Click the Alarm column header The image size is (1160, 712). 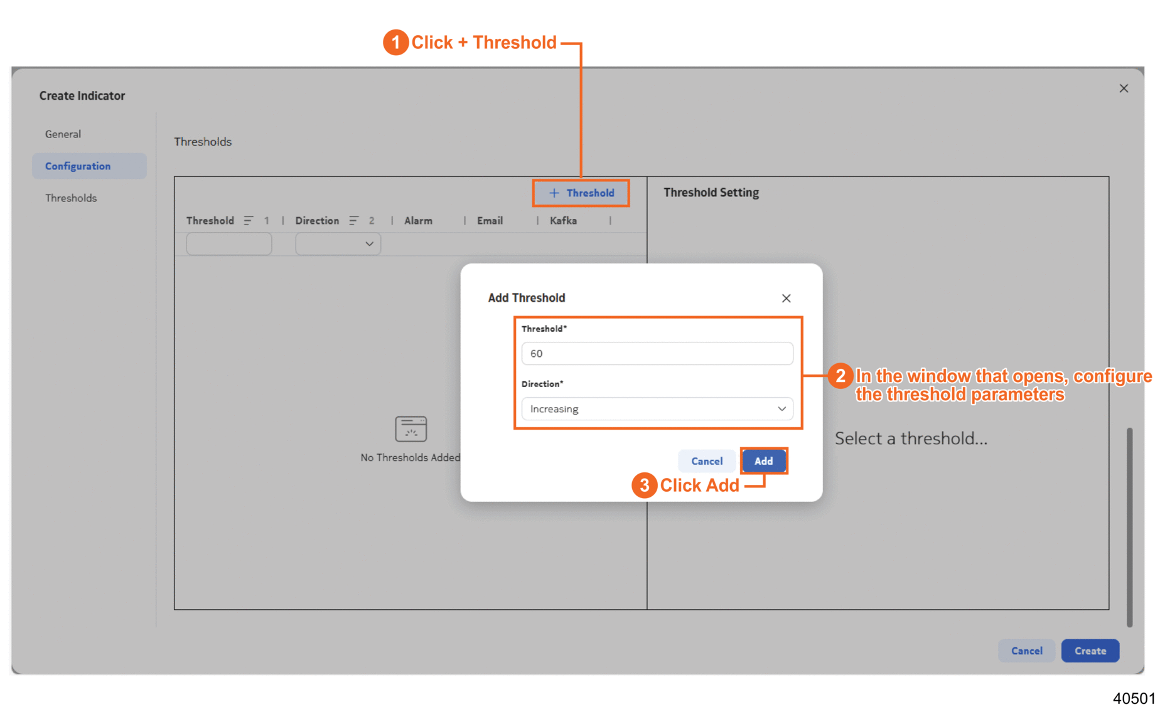(418, 221)
